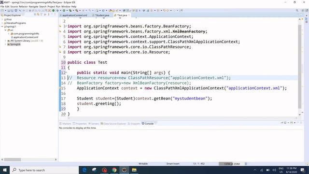Open the Properties view tab
This screenshot has height=174, width=309.
coord(80,124)
